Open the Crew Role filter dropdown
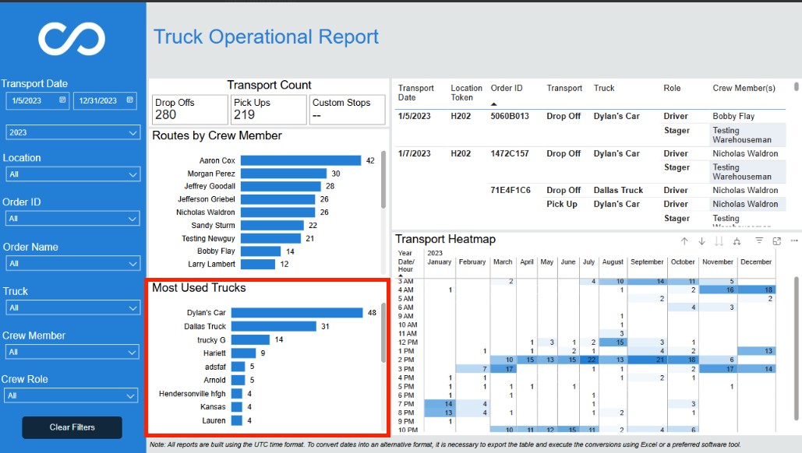The image size is (802, 453). click(x=71, y=396)
